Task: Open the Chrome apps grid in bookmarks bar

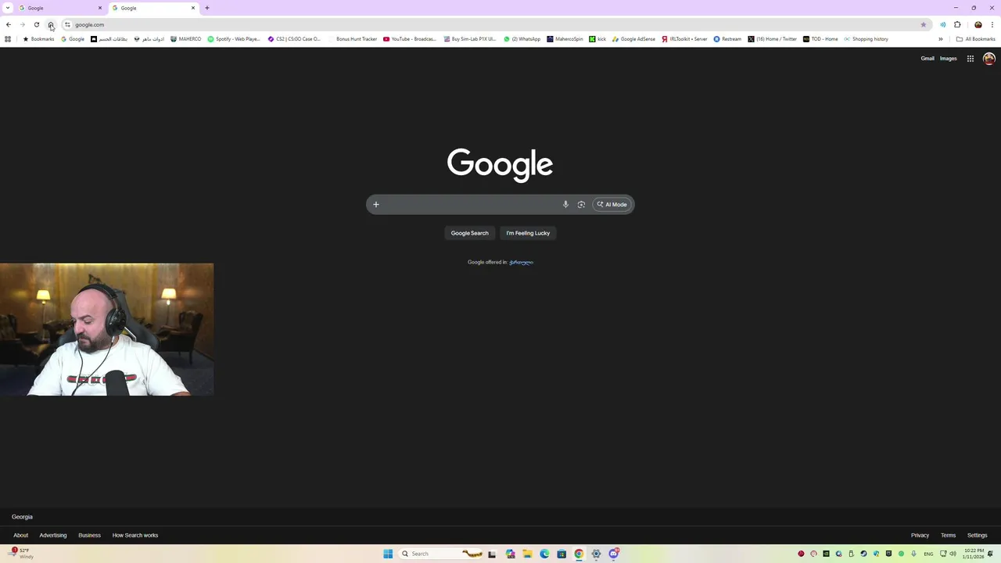Action: click(8, 39)
